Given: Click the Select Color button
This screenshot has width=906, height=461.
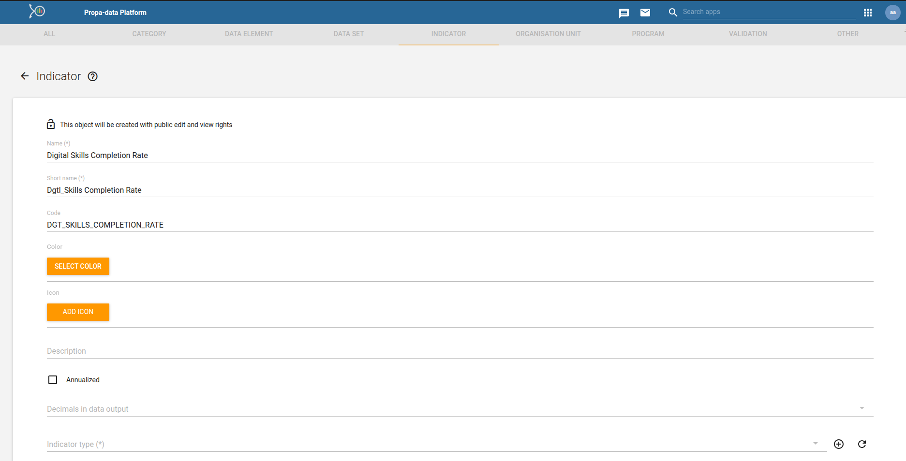Looking at the screenshot, I should (78, 266).
